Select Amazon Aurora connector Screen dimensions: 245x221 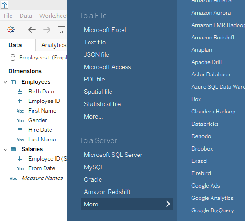point(211,13)
